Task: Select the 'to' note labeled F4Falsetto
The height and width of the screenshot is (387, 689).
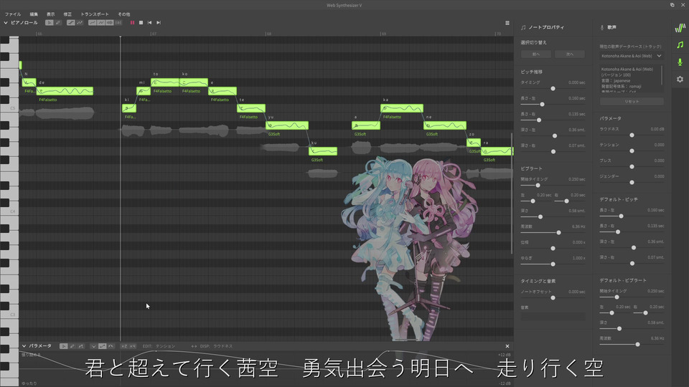Action: point(165,82)
